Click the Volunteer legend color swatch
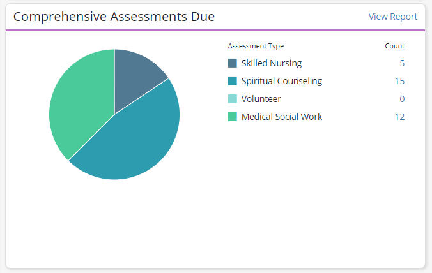 tap(232, 99)
